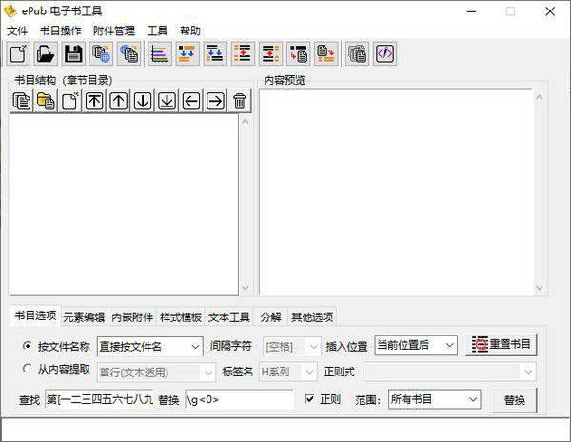Delete chapter with trash can icon
571x442 pixels.
[x=239, y=101]
